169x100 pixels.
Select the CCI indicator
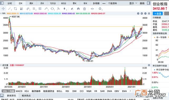[x=82, y=91]
